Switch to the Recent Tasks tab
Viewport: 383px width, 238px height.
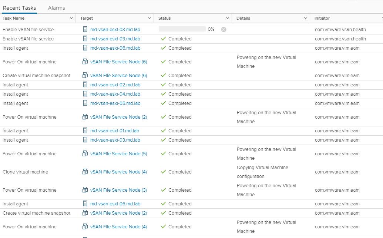tap(19, 8)
